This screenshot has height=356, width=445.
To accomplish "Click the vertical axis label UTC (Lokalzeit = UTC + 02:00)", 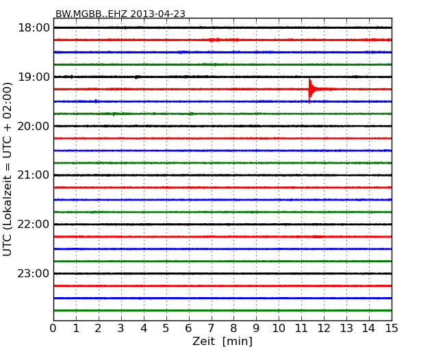I will coord(8,169).
